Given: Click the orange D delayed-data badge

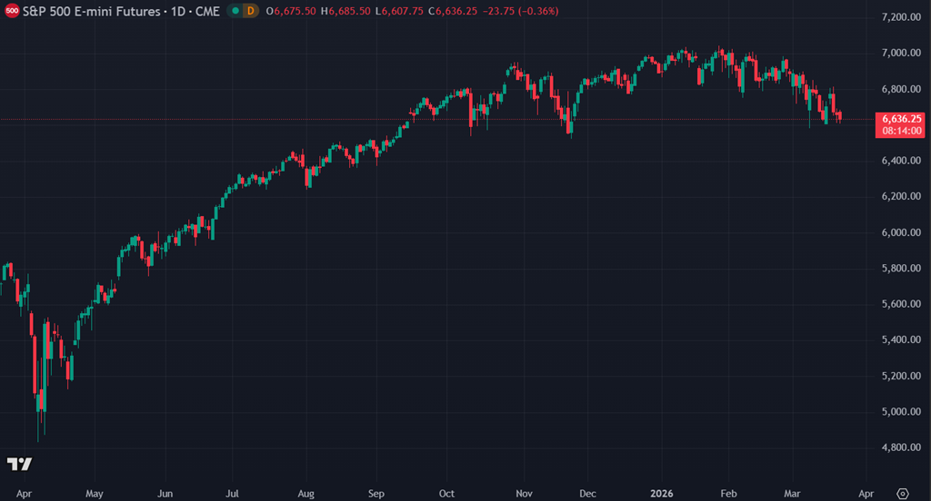Looking at the screenshot, I should point(250,11).
